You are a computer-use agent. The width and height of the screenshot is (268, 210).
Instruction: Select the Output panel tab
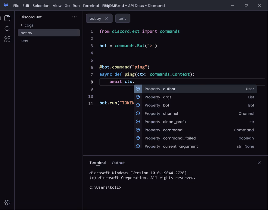[x=118, y=163]
